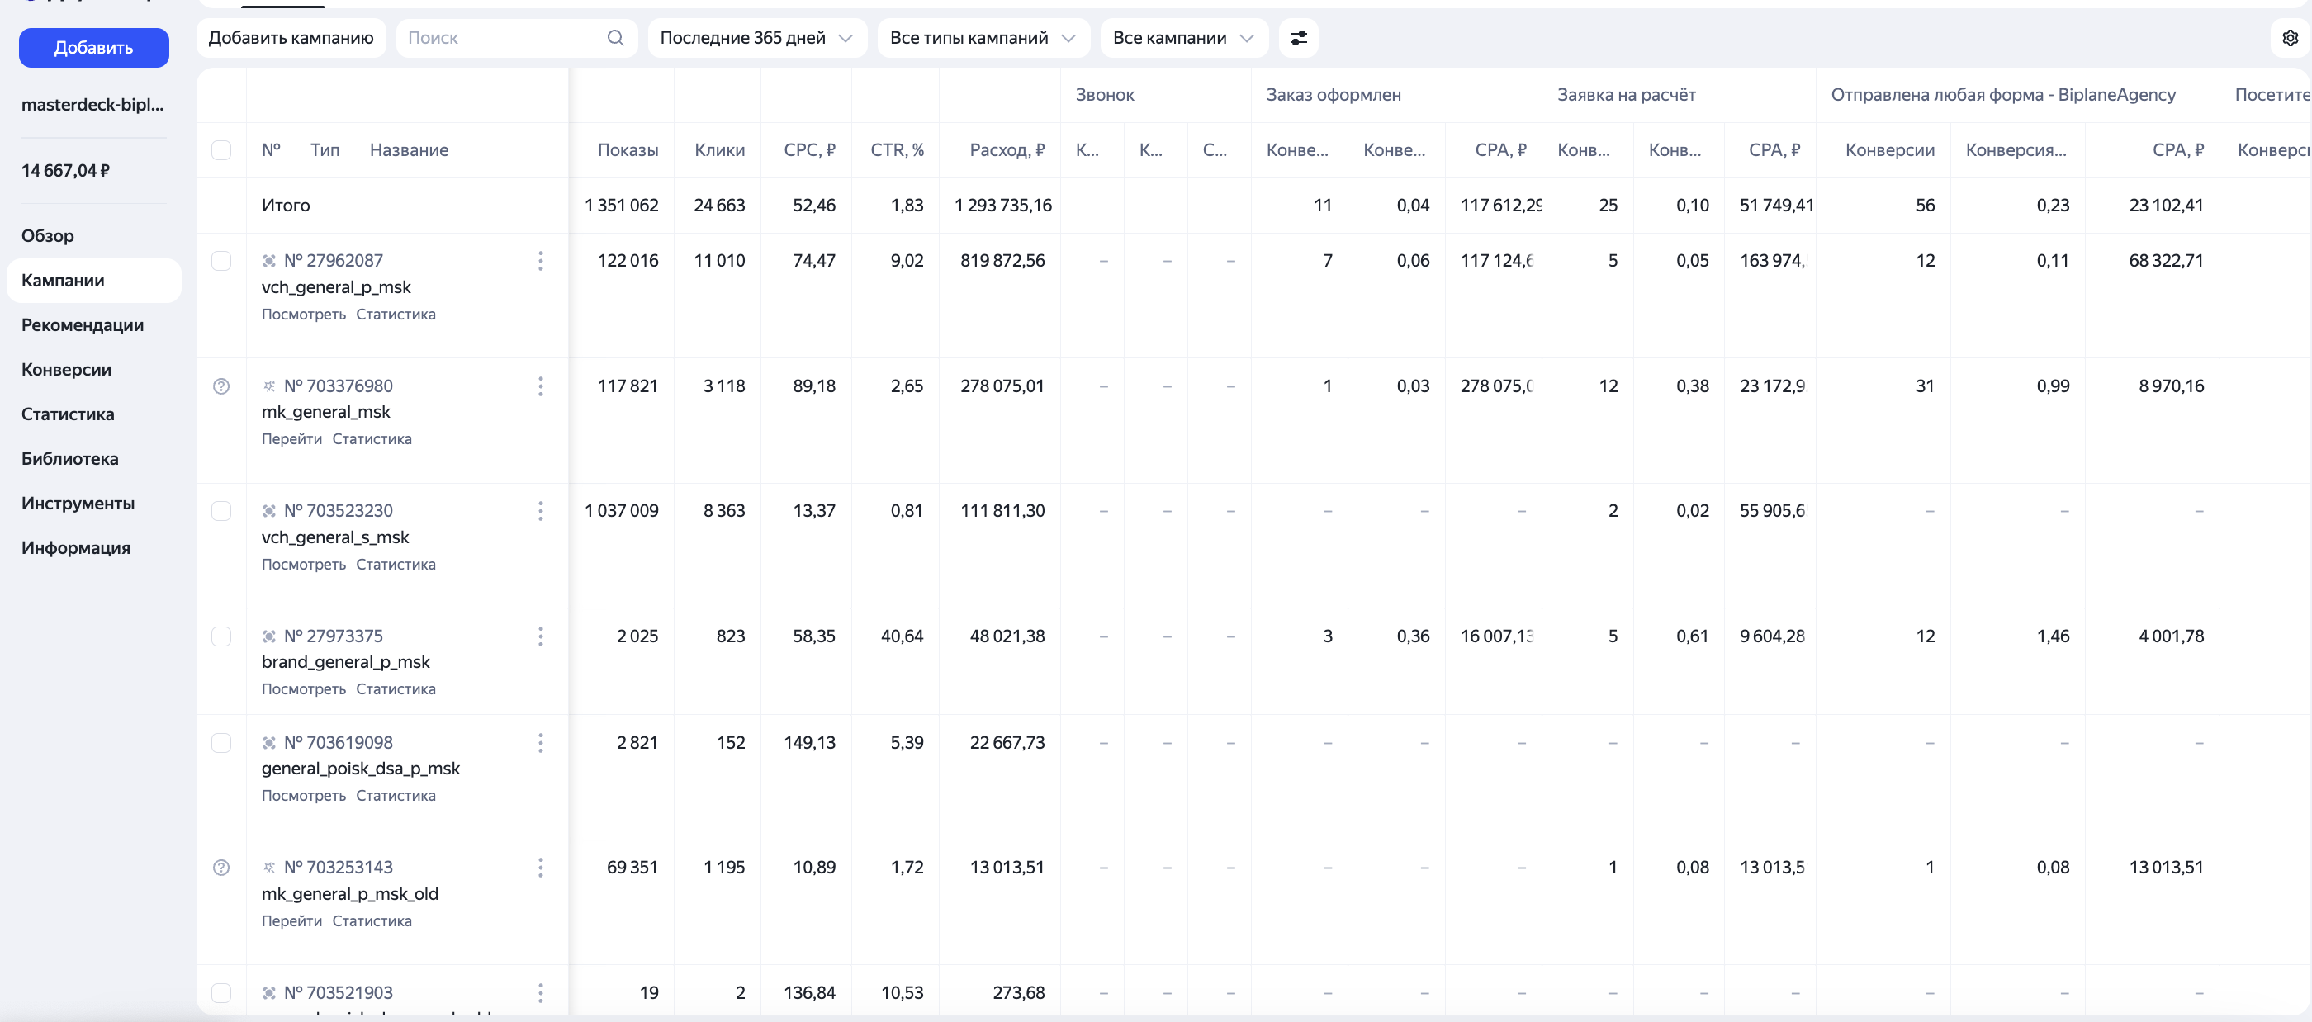Tick checkbox for campaign 703523230

pyautogui.click(x=220, y=512)
